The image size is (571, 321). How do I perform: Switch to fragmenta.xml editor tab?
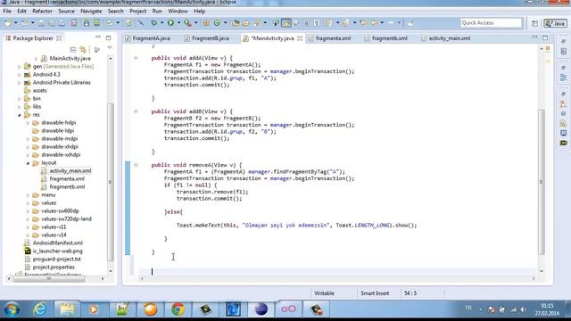tap(329, 38)
